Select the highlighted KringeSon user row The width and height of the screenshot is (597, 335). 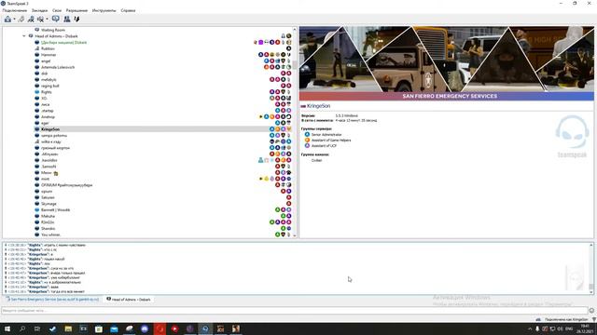coord(163,129)
